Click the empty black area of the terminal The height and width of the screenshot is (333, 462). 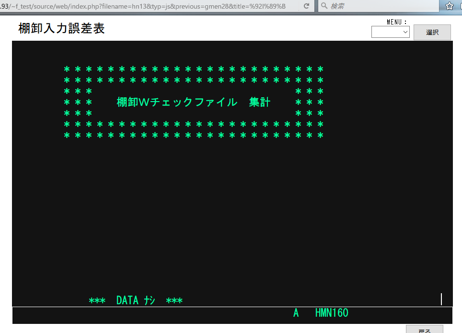pyautogui.click(x=230, y=216)
